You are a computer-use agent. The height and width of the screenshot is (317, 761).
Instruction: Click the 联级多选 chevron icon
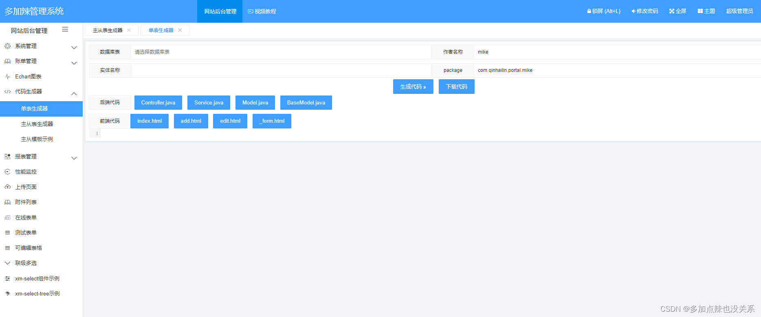click(x=7, y=263)
